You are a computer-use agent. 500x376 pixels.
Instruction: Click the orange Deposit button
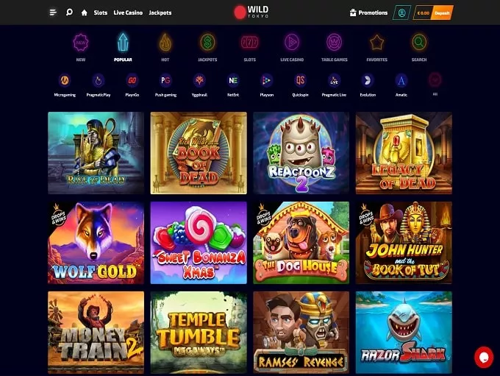pyautogui.click(x=443, y=13)
